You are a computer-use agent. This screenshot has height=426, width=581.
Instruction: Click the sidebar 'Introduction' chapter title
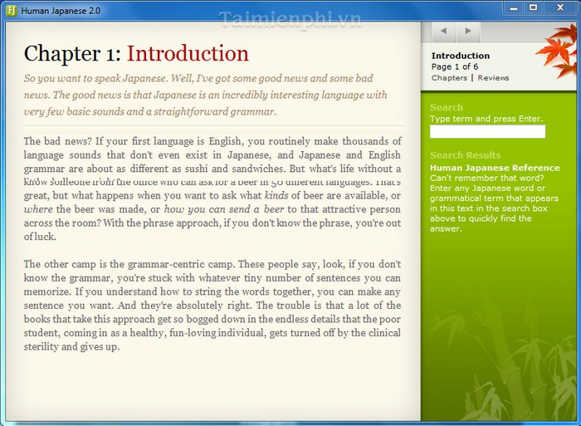coord(461,56)
